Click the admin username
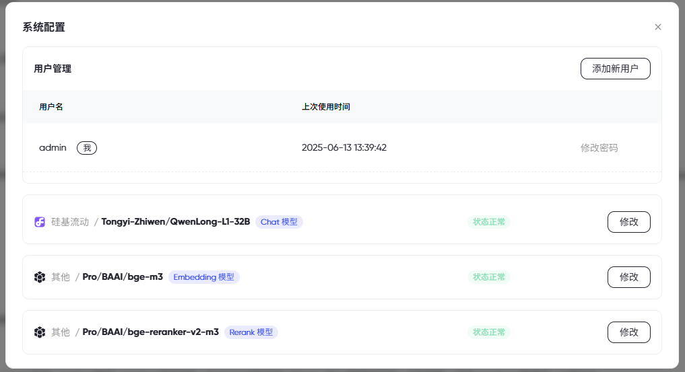685x372 pixels. [53, 148]
